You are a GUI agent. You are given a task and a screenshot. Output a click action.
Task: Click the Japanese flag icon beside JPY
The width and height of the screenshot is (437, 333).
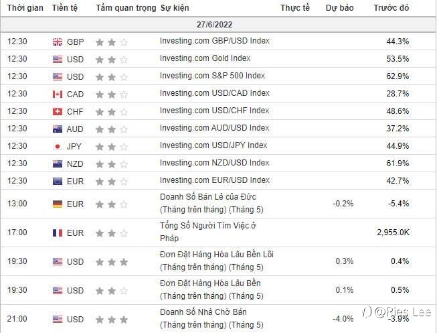[58, 147]
